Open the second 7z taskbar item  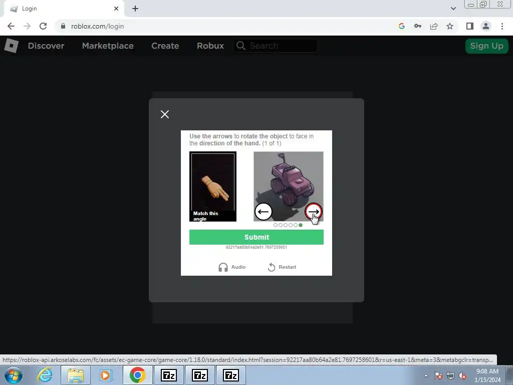click(x=200, y=375)
